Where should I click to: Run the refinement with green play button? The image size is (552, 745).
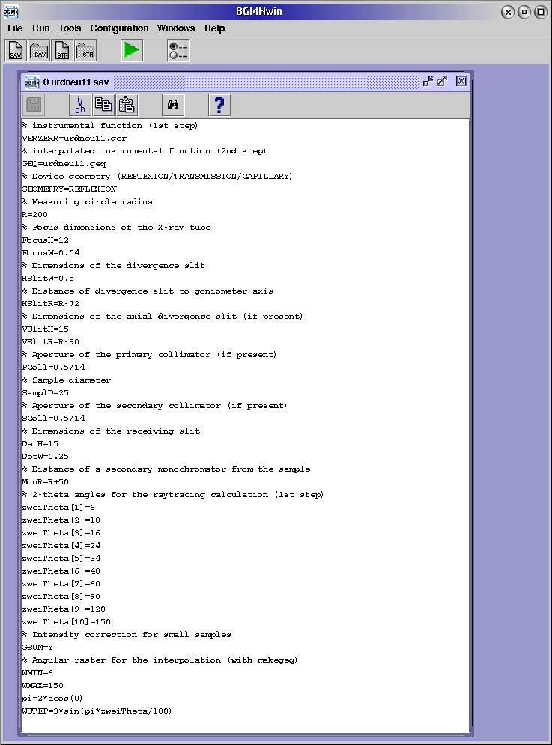coord(132,50)
